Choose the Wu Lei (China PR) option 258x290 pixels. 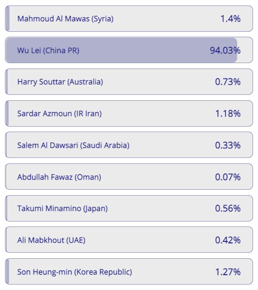[x=129, y=50]
